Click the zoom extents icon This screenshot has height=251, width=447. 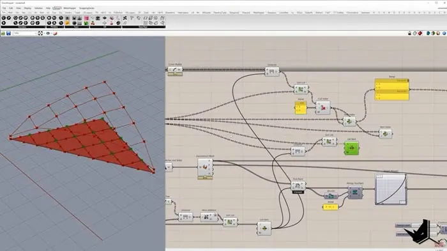[x=40, y=33]
